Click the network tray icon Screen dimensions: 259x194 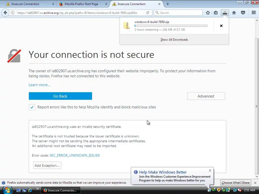[235, 190]
